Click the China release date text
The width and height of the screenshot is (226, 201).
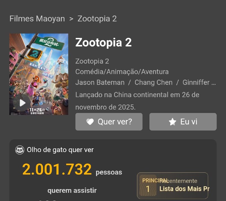pos(137,101)
